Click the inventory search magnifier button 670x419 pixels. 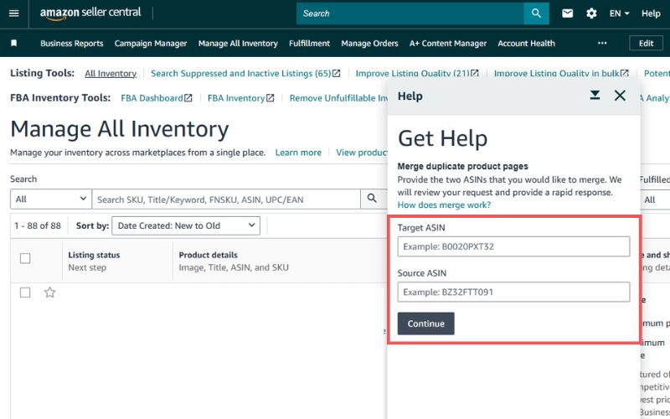coord(372,199)
